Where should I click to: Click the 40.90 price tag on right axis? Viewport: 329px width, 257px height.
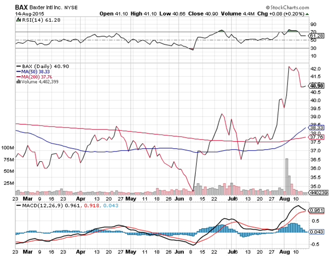point(317,86)
